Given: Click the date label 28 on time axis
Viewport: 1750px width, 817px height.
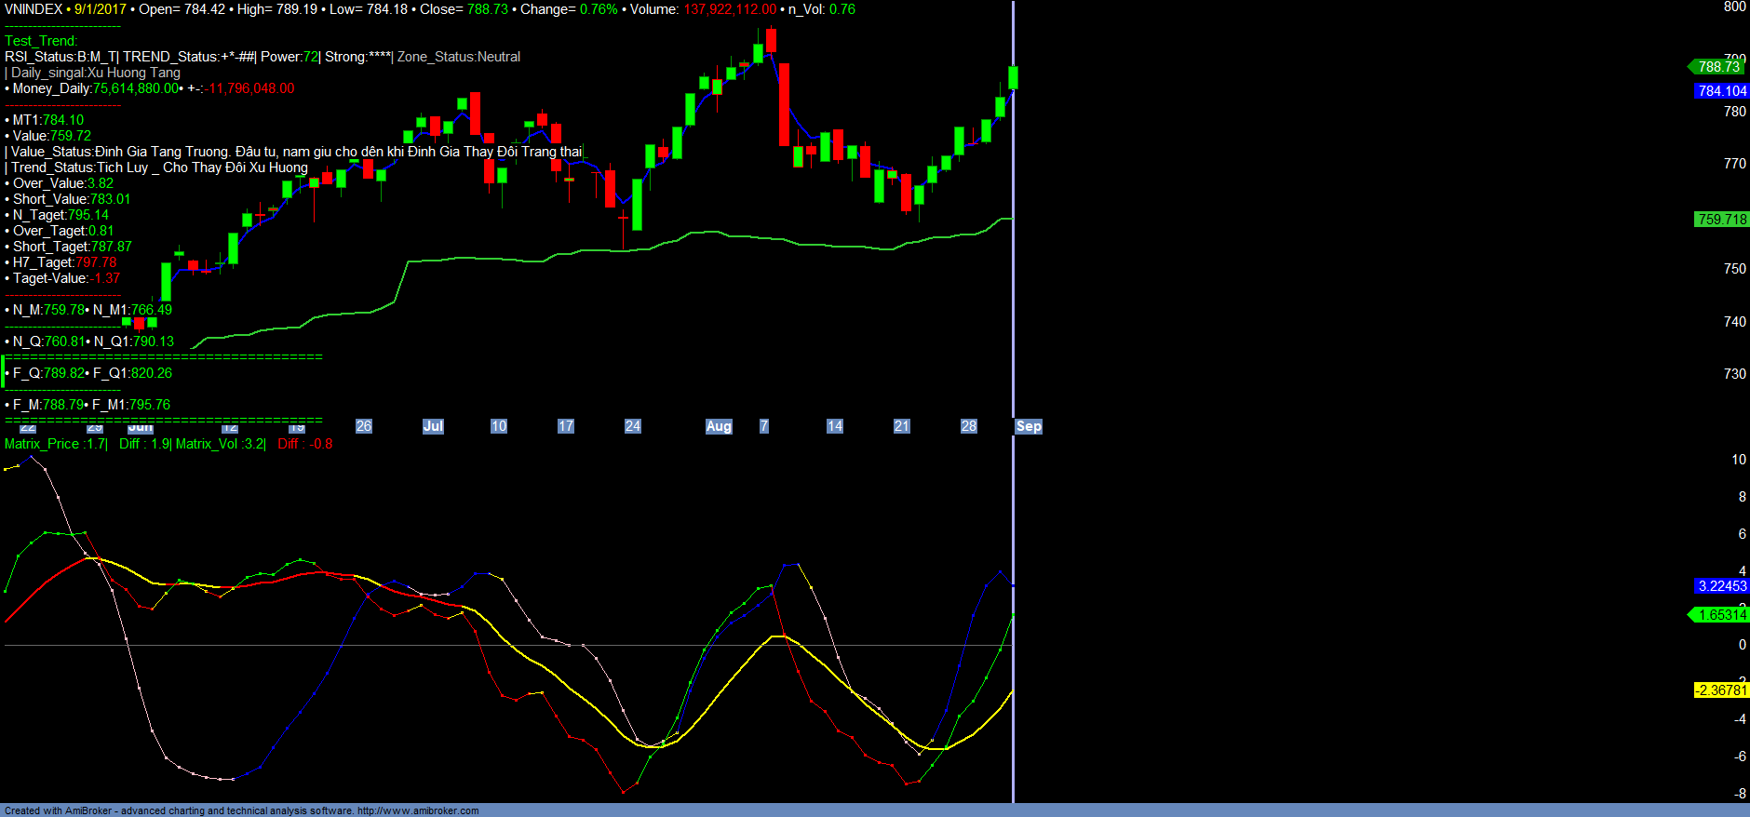Looking at the screenshot, I should click(969, 426).
